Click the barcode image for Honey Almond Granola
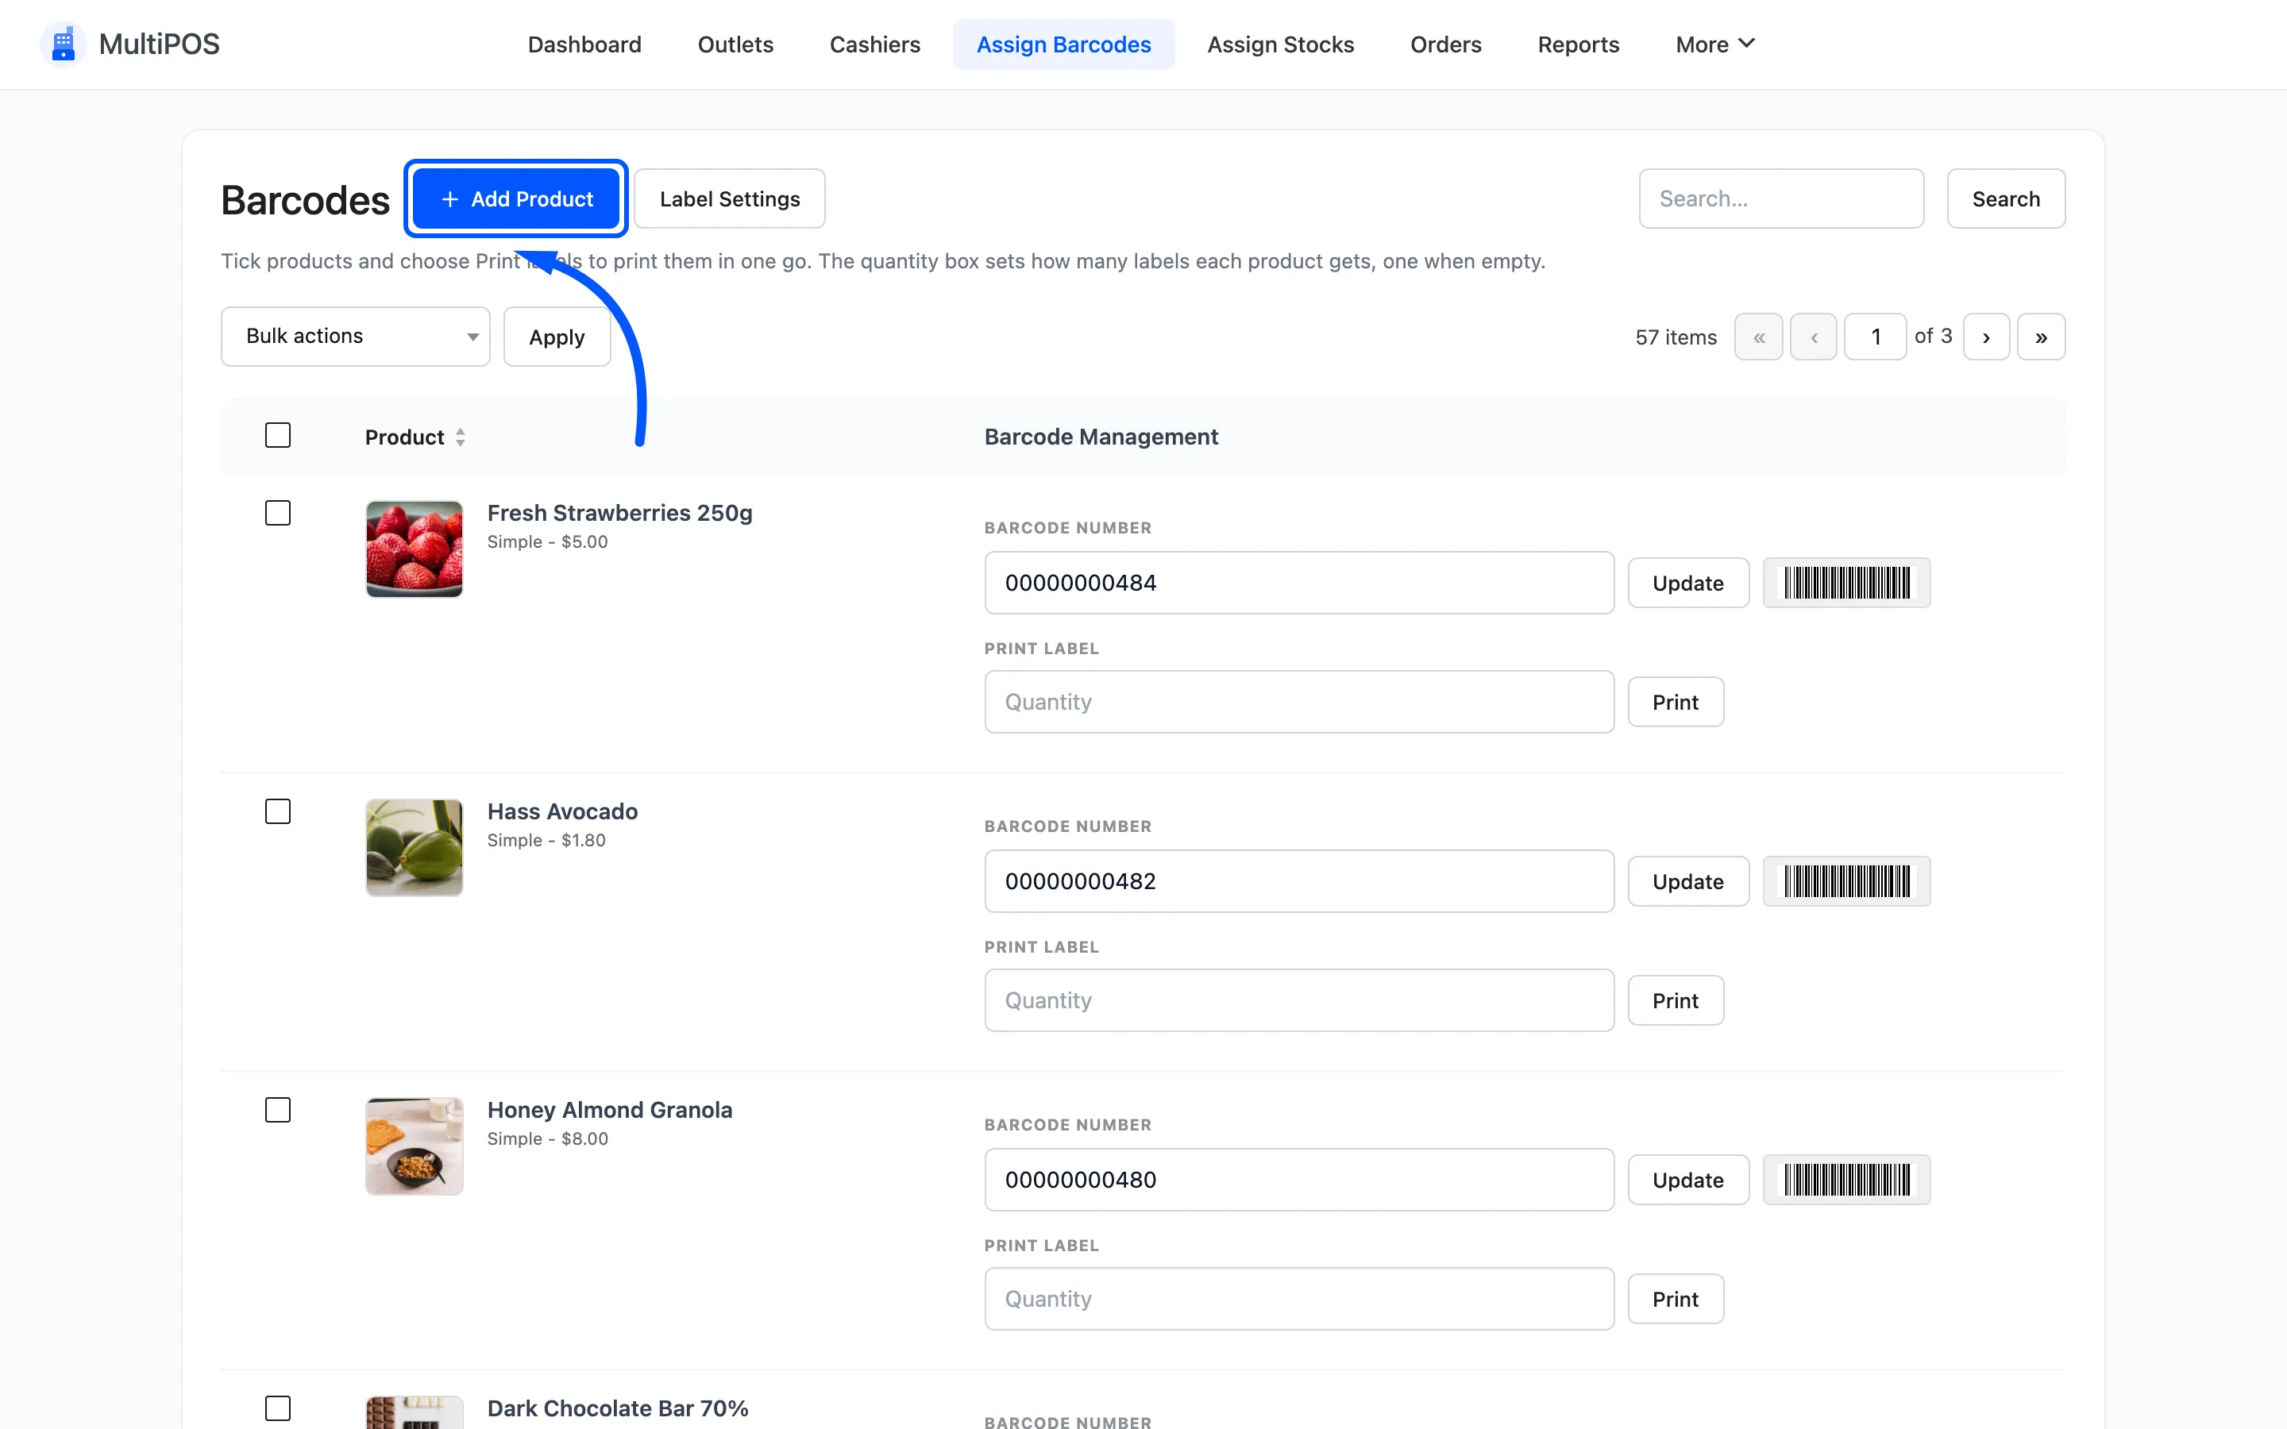The image size is (2287, 1429). 1846,1181
